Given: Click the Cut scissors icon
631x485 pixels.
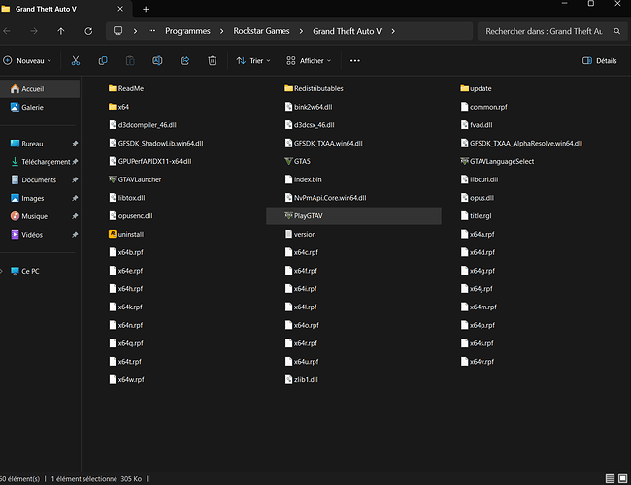Looking at the screenshot, I should (76, 61).
